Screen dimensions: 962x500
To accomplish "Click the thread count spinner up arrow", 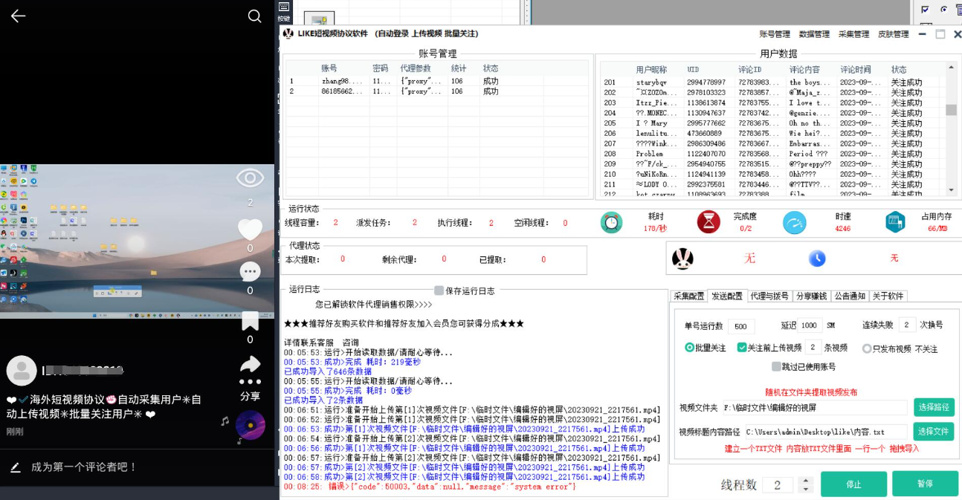I will point(805,480).
